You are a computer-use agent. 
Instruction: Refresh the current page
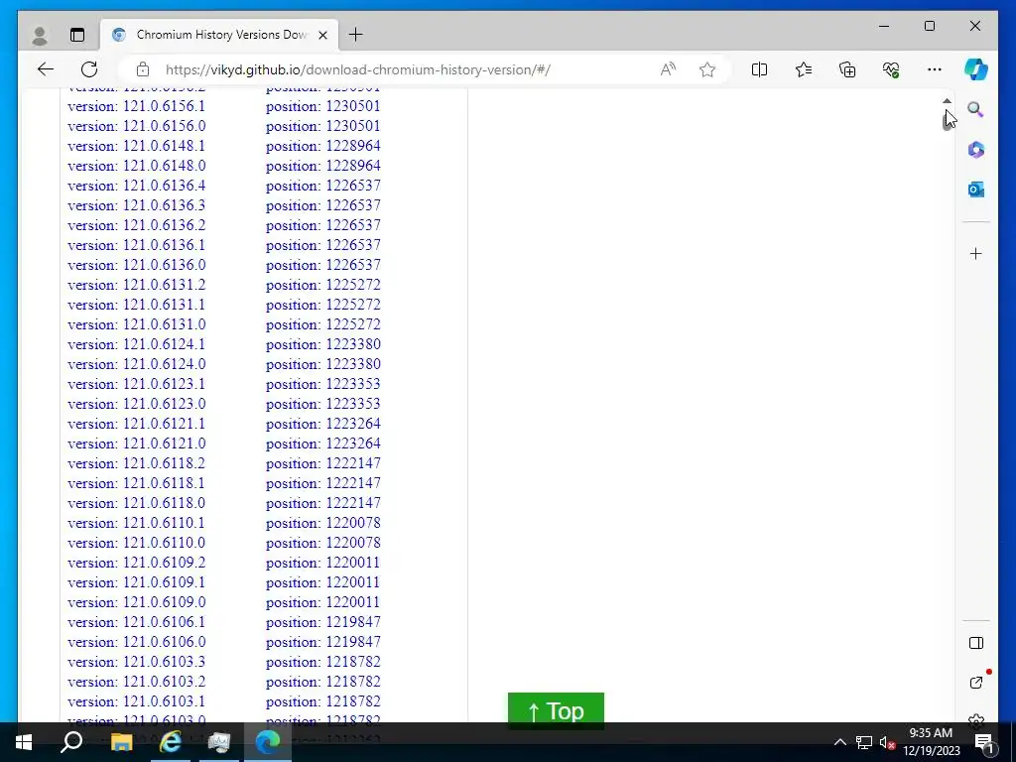click(x=89, y=69)
